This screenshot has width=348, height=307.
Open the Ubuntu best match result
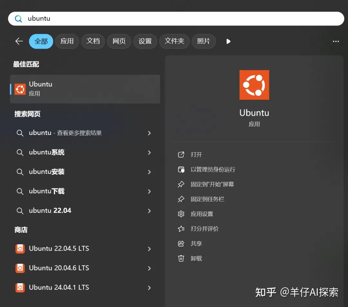(85, 89)
